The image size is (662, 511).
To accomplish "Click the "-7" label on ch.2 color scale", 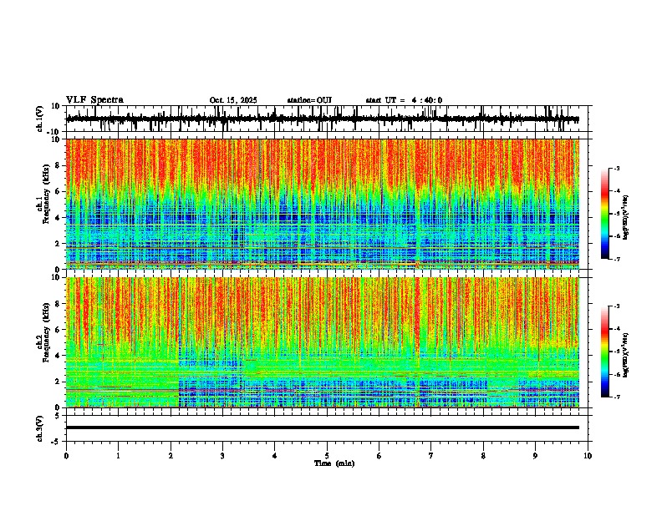I will click(617, 397).
